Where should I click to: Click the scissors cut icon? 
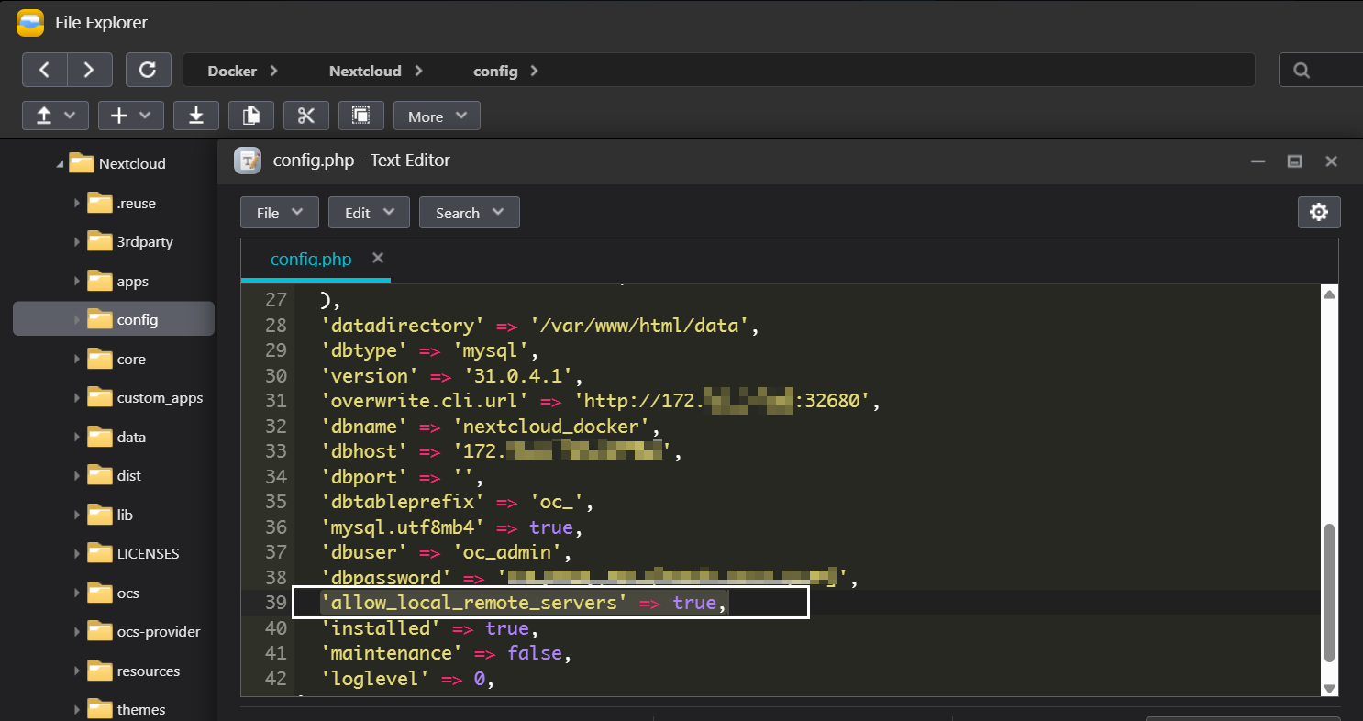(x=306, y=116)
